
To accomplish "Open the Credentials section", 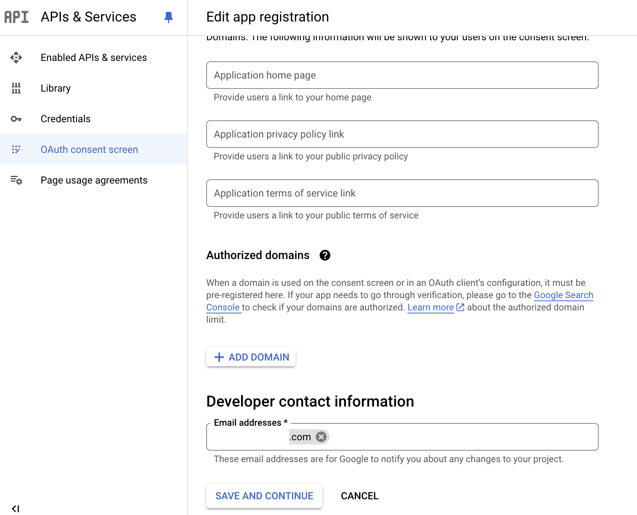I will pyautogui.click(x=65, y=119).
